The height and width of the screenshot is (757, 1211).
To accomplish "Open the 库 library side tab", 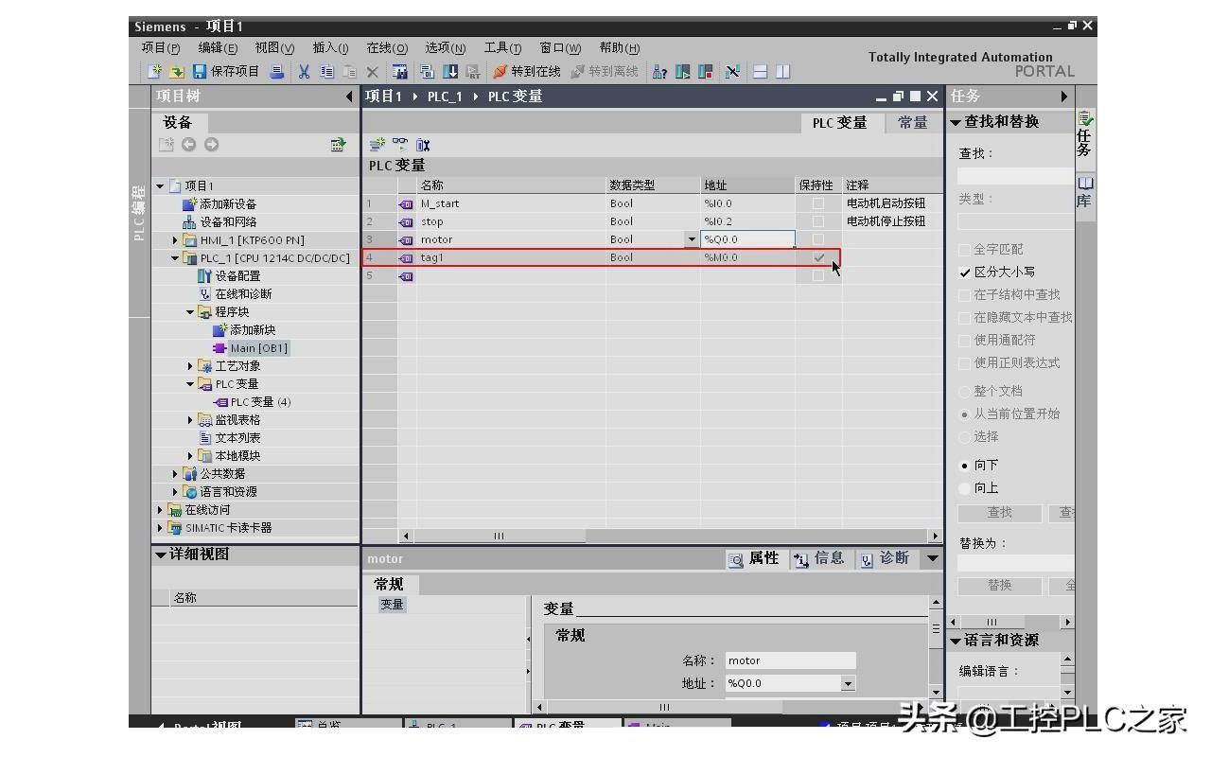I will click(x=1085, y=192).
